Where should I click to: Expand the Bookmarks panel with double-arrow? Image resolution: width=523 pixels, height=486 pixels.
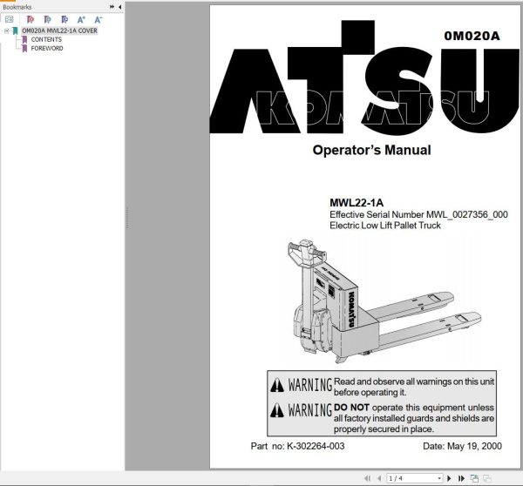(x=112, y=7)
